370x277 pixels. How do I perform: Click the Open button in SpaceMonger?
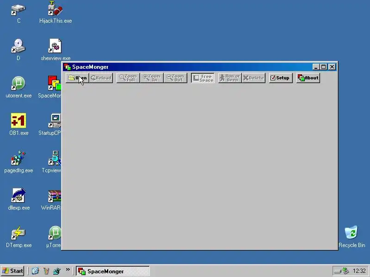click(x=77, y=78)
